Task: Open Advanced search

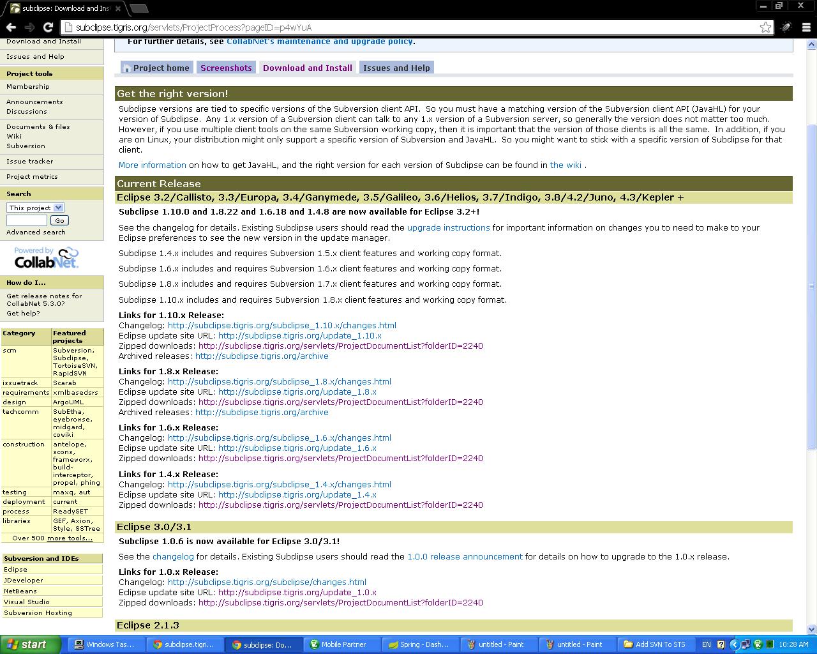Action: 36,232
